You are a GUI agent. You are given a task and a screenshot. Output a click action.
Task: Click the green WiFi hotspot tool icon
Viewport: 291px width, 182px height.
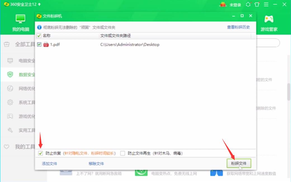coord(141,172)
